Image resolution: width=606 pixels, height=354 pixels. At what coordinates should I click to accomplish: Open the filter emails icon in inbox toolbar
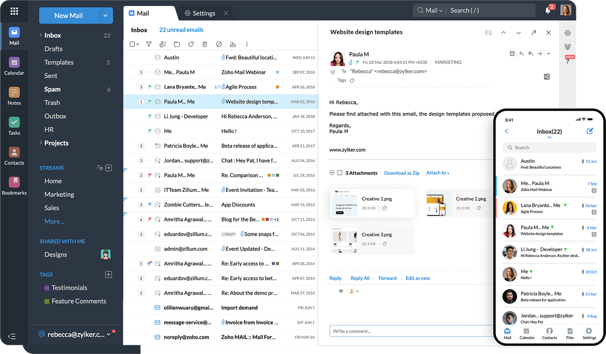pos(149,44)
